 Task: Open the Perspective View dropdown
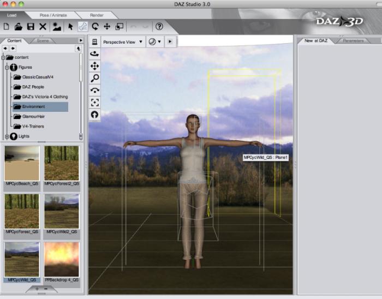(123, 42)
